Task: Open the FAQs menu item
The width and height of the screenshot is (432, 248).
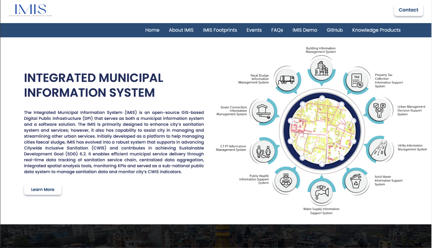Action: [x=277, y=30]
